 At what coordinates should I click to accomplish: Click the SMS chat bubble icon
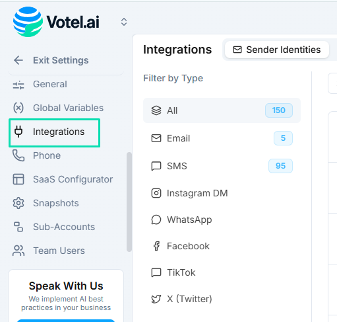point(156,166)
